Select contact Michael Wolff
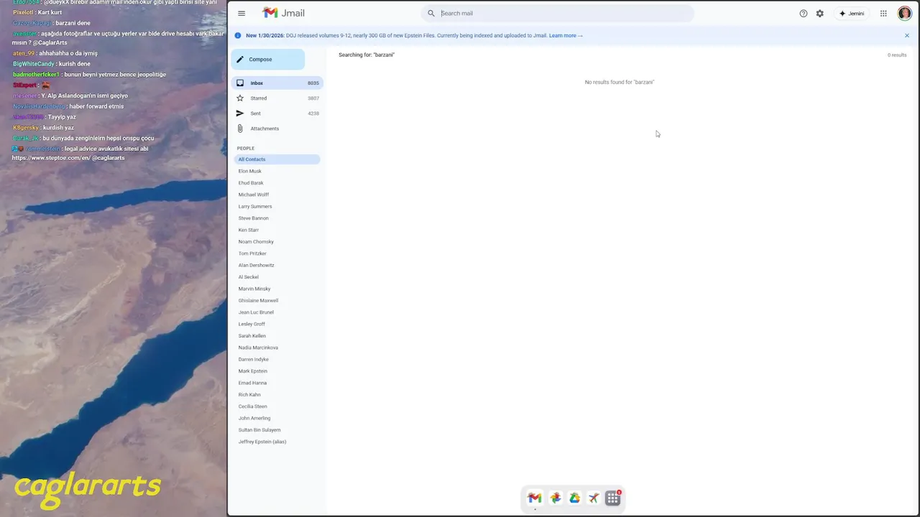 pos(254,194)
